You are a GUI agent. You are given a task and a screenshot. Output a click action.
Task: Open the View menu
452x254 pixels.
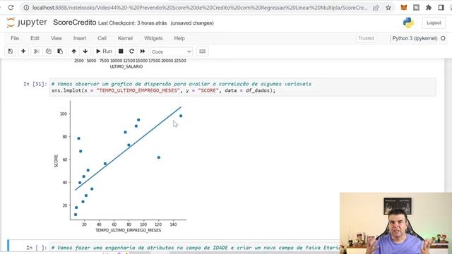[56, 38]
